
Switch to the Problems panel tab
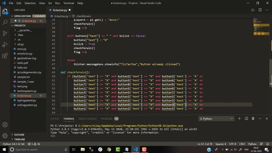(x=110, y=119)
